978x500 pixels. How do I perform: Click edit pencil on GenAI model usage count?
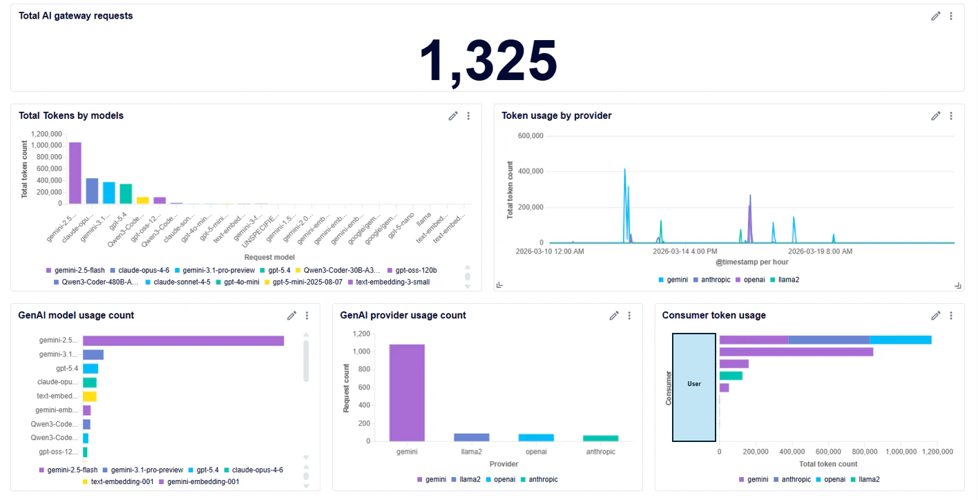tap(292, 316)
